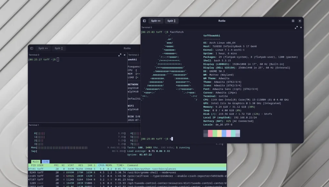This screenshot has height=187, width=329.
Task: Switch to htop Main tab
Action: point(36,162)
